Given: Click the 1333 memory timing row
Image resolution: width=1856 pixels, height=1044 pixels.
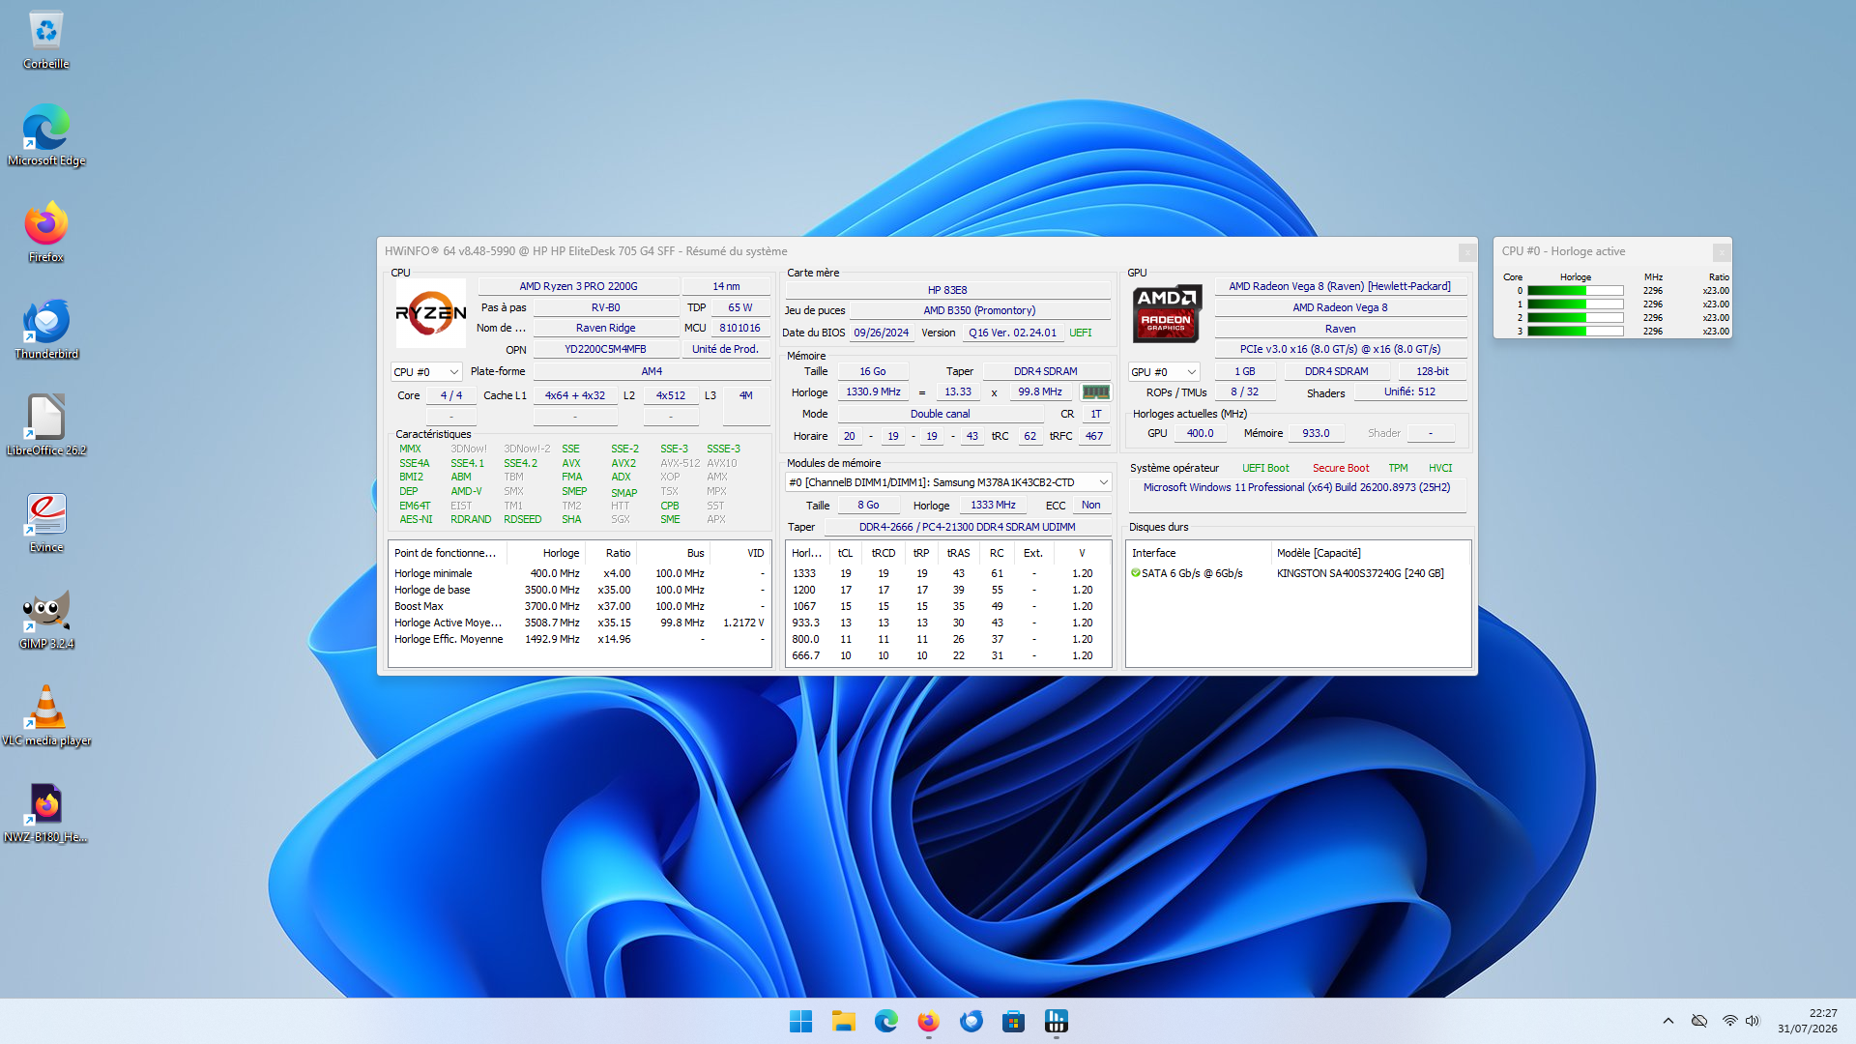Looking at the screenshot, I should coord(947,573).
